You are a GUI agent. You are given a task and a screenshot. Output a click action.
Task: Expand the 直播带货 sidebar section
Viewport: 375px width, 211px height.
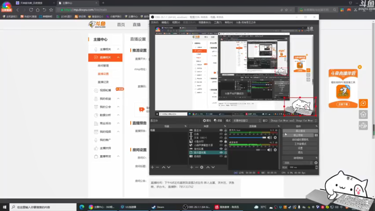tap(118, 156)
